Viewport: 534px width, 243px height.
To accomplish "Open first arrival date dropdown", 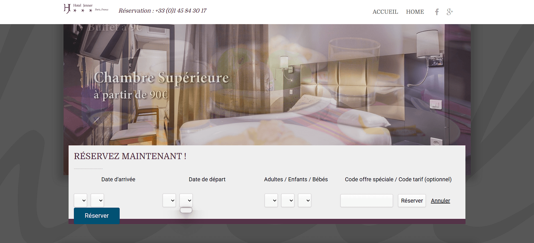I will click(80, 200).
